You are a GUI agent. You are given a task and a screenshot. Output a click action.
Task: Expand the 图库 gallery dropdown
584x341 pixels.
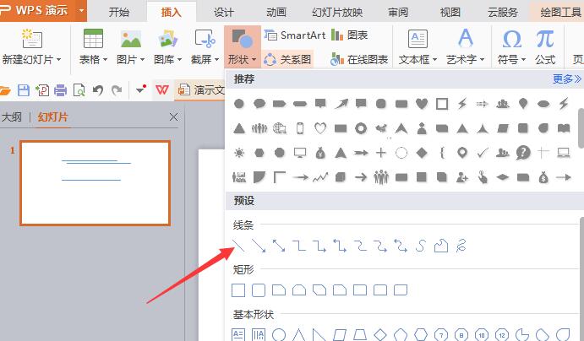tap(179, 59)
